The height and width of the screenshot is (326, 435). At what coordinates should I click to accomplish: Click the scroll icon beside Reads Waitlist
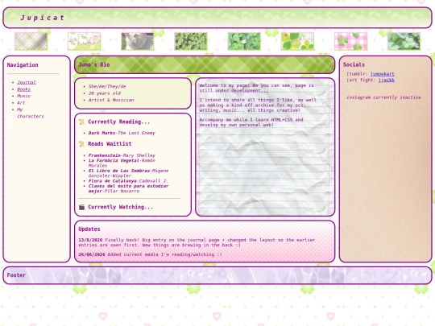[x=81, y=144]
